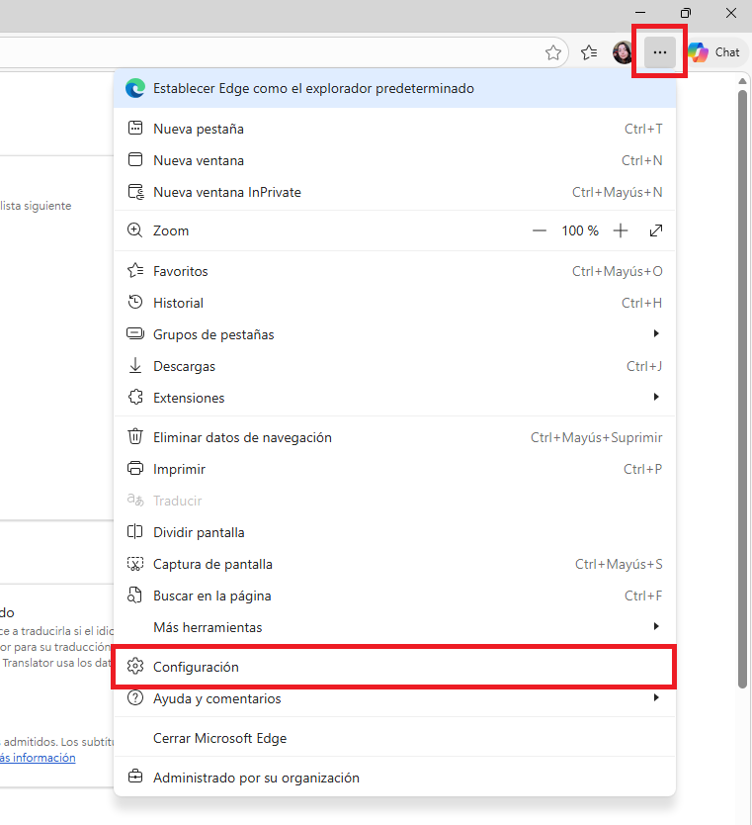Expand the Grupos de pestañas submenu arrow
The image size is (752, 825).
[656, 333]
